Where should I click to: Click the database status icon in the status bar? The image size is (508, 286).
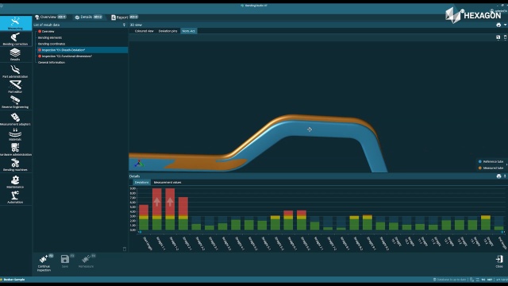coord(435,280)
